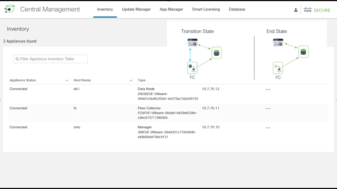Open the App Manager tab

tap(171, 9)
